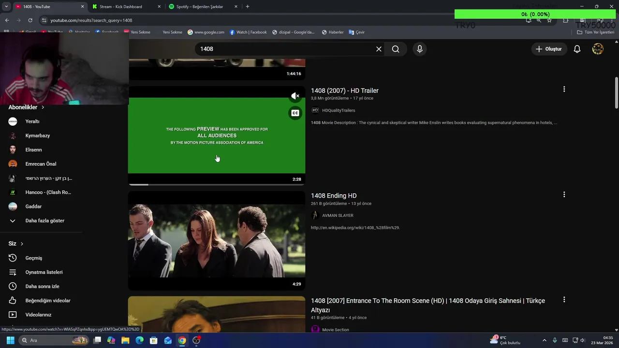Image resolution: width=619 pixels, height=348 pixels.
Task: Unmute the 1408 trailer preview
Action: (x=295, y=96)
